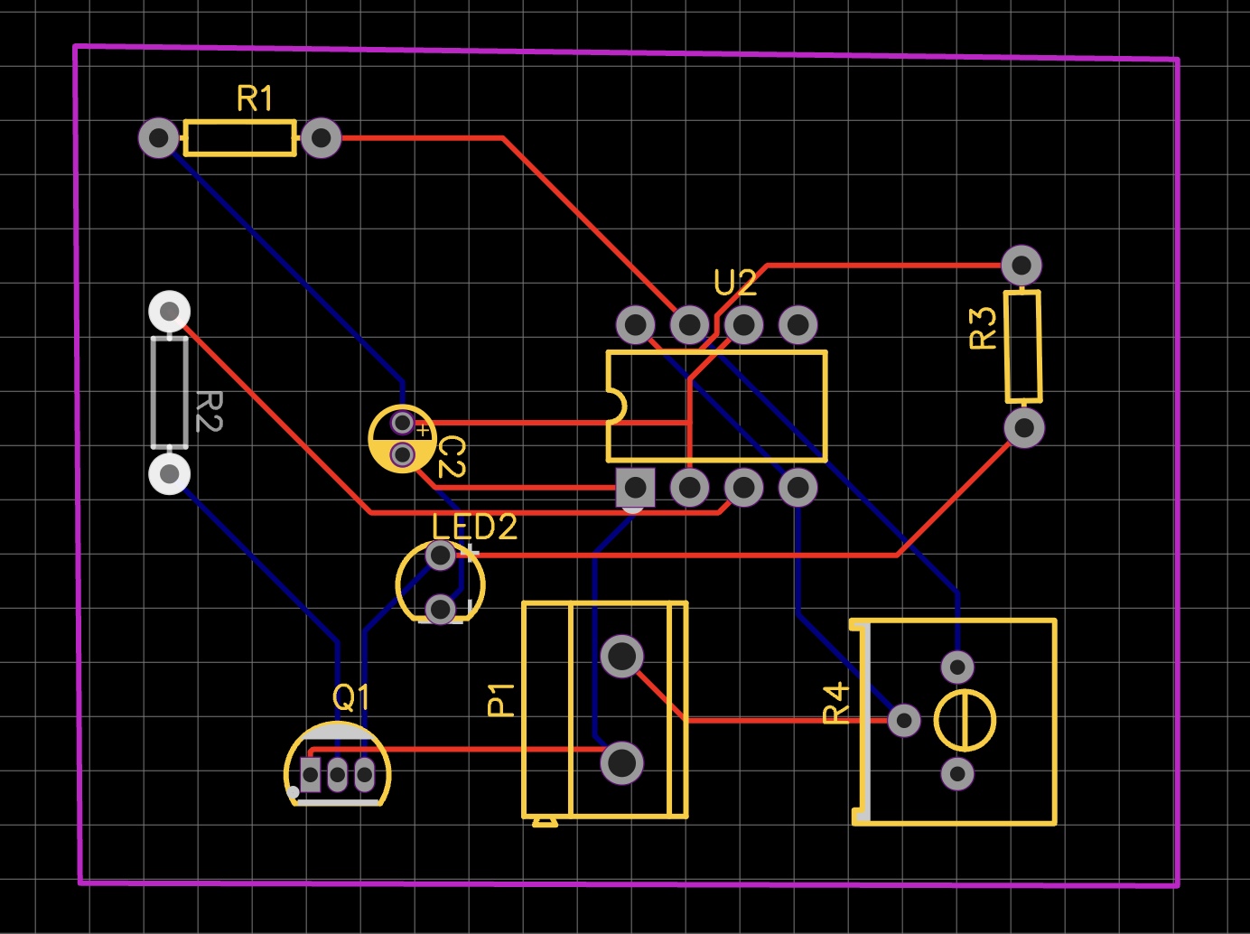Click the P1 designator label
This screenshot has width=1250, height=934.
(x=500, y=700)
